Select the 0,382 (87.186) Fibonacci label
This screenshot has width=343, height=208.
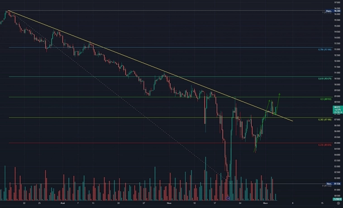tap(325, 119)
